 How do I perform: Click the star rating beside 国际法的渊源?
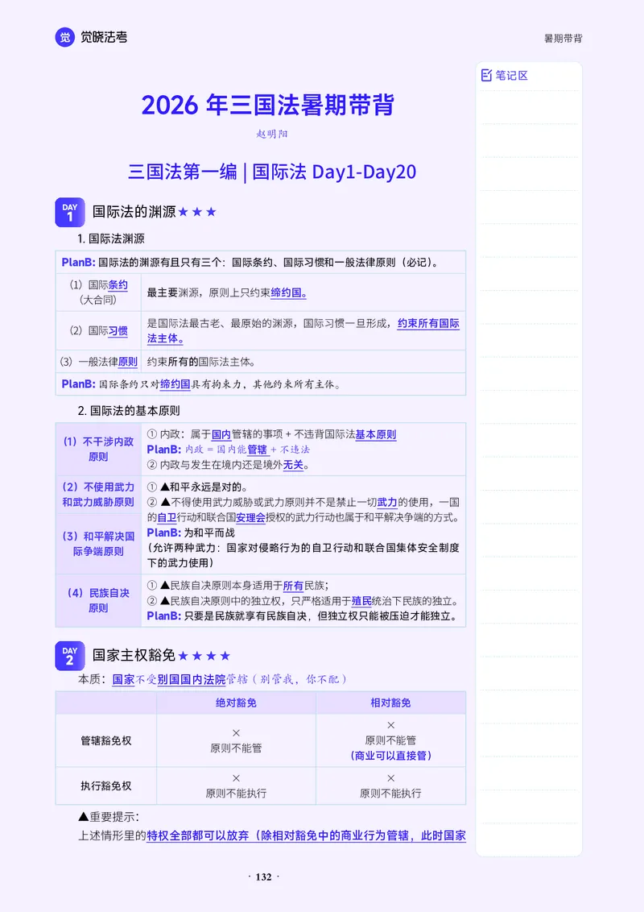[197, 212]
